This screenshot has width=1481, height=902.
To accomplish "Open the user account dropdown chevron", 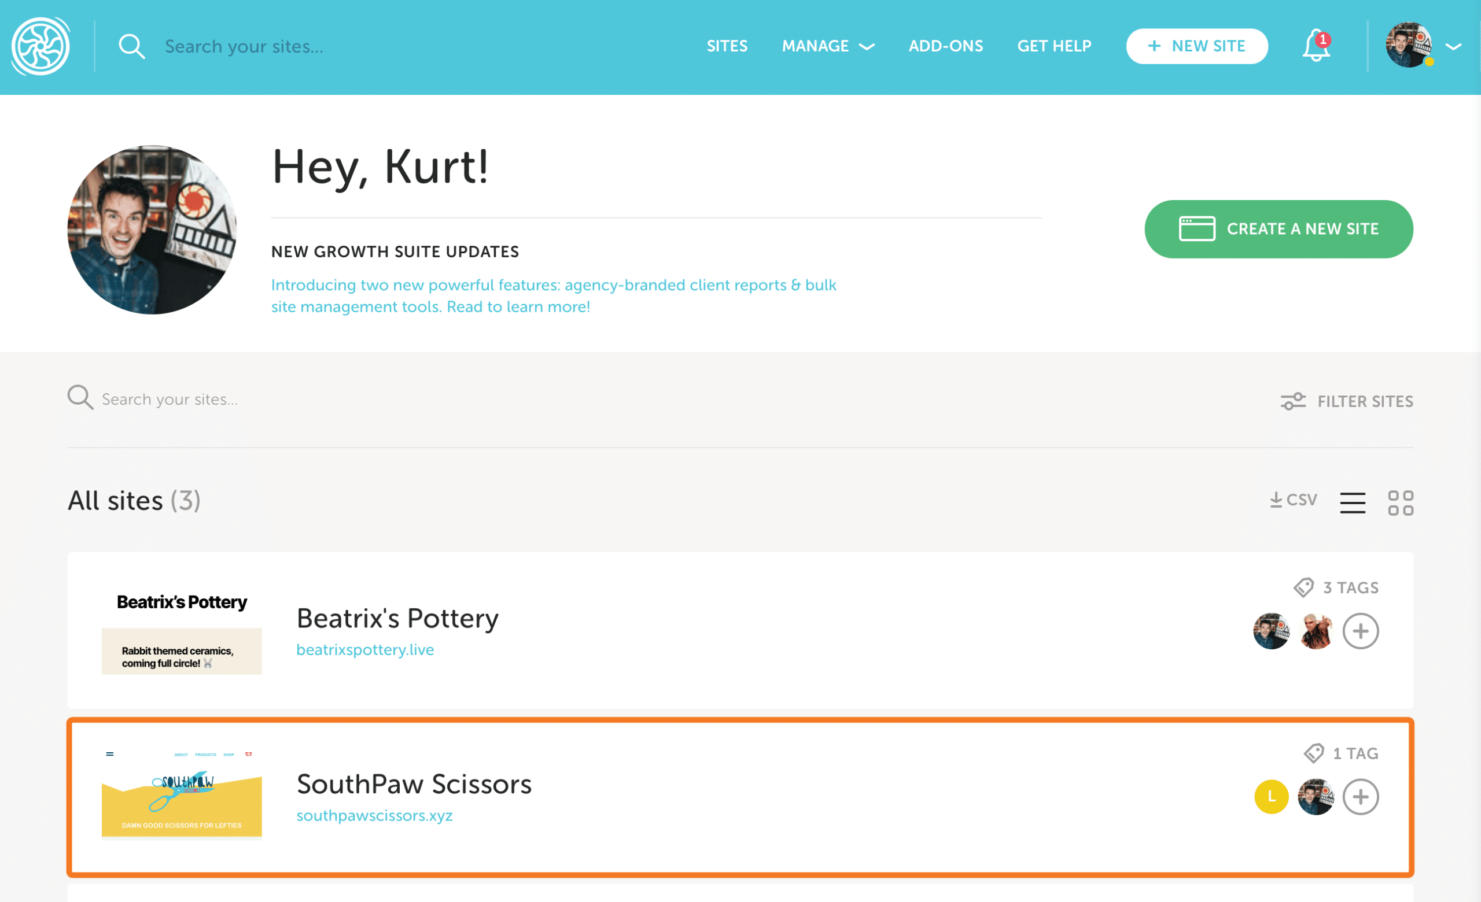I will pos(1453,46).
